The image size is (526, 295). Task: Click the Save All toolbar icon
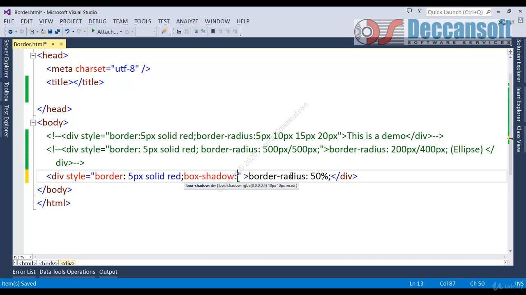pyautogui.click(x=57, y=32)
